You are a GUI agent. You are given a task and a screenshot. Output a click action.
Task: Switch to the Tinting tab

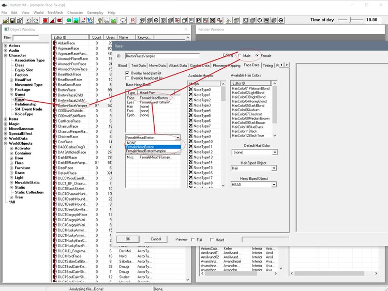point(268,66)
